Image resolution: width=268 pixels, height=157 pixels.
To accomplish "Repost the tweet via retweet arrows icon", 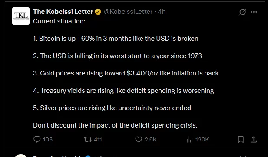I will tap(88, 139).
